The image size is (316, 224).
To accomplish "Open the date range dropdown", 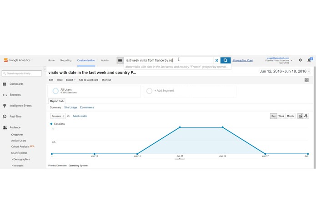I will (x=285, y=71).
